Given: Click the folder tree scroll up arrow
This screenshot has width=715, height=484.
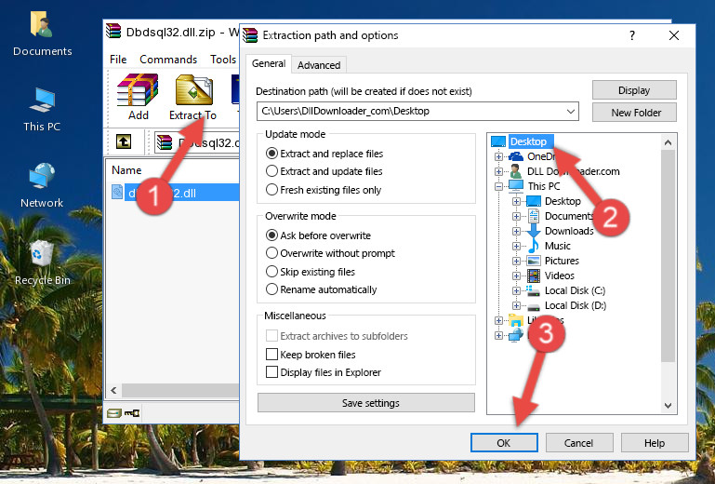Looking at the screenshot, I should [668, 142].
